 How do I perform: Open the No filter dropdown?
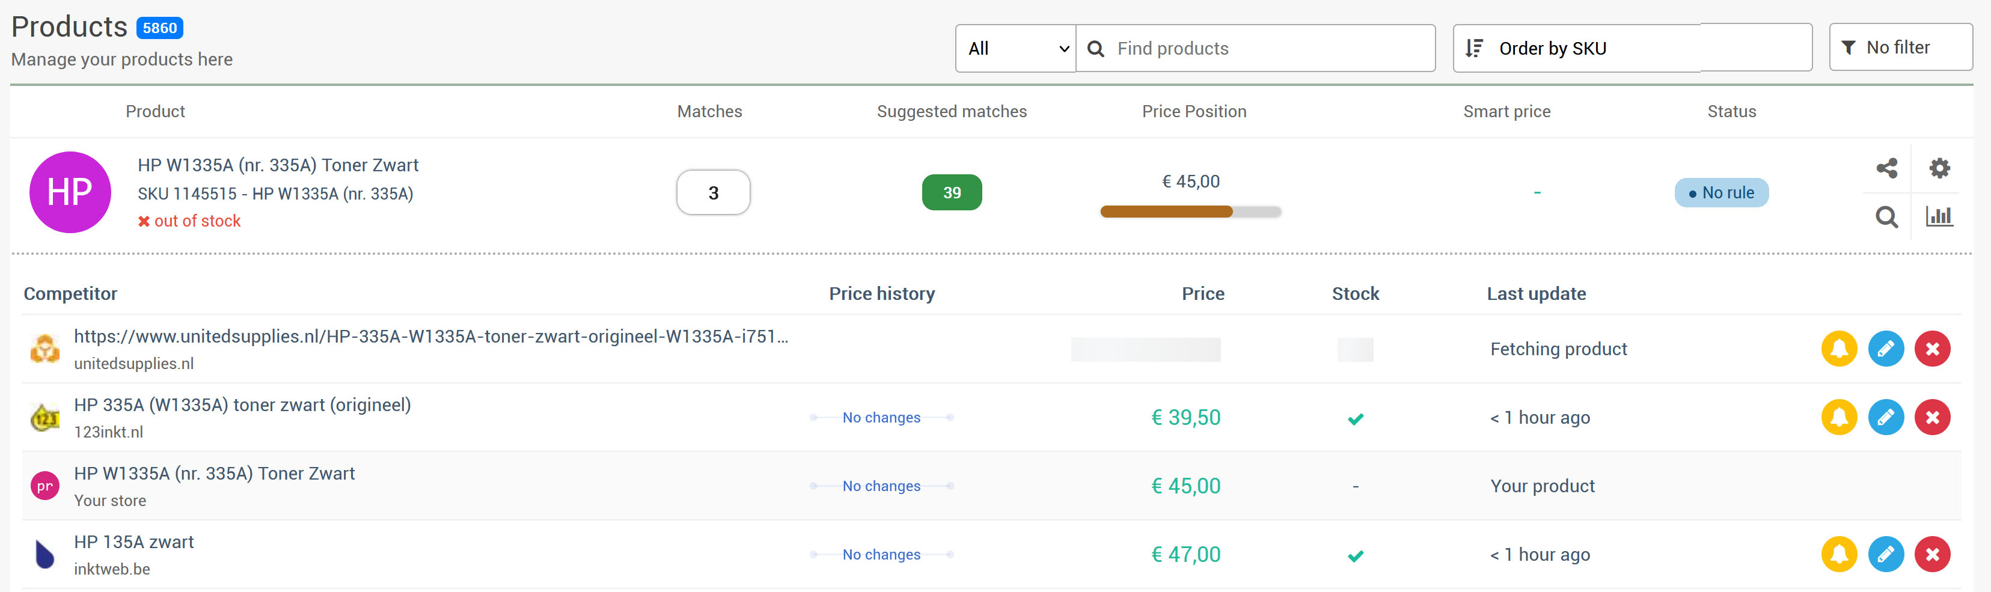[1900, 48]
